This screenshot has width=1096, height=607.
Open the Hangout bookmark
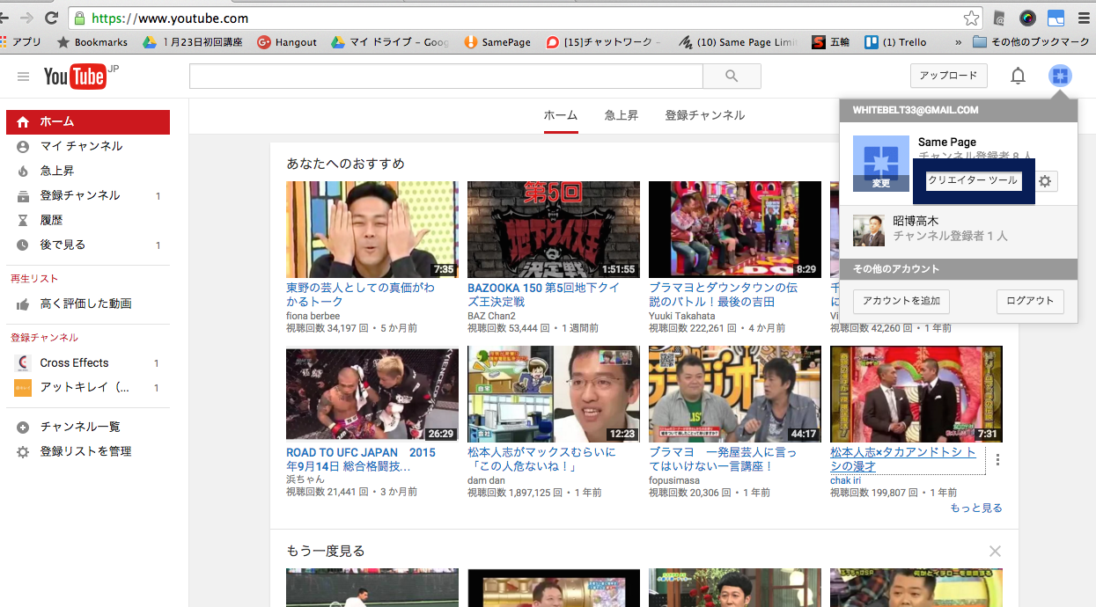[287, 42]
